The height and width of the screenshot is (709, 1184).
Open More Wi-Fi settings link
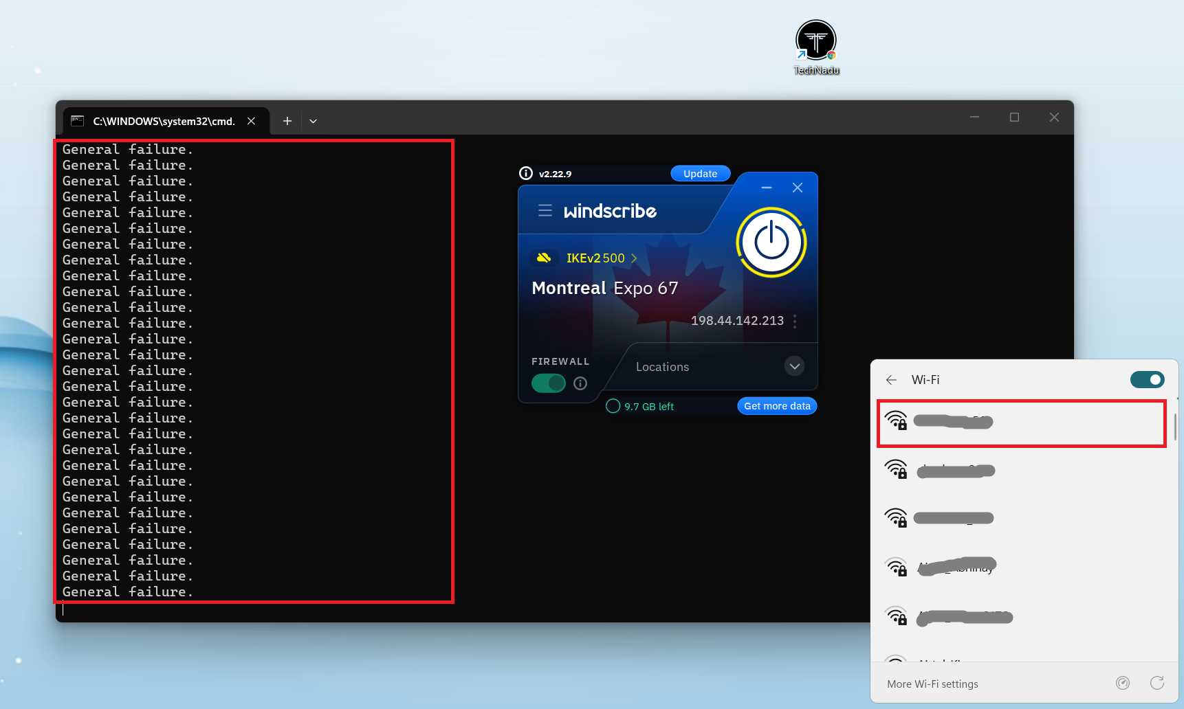point(932,684)
